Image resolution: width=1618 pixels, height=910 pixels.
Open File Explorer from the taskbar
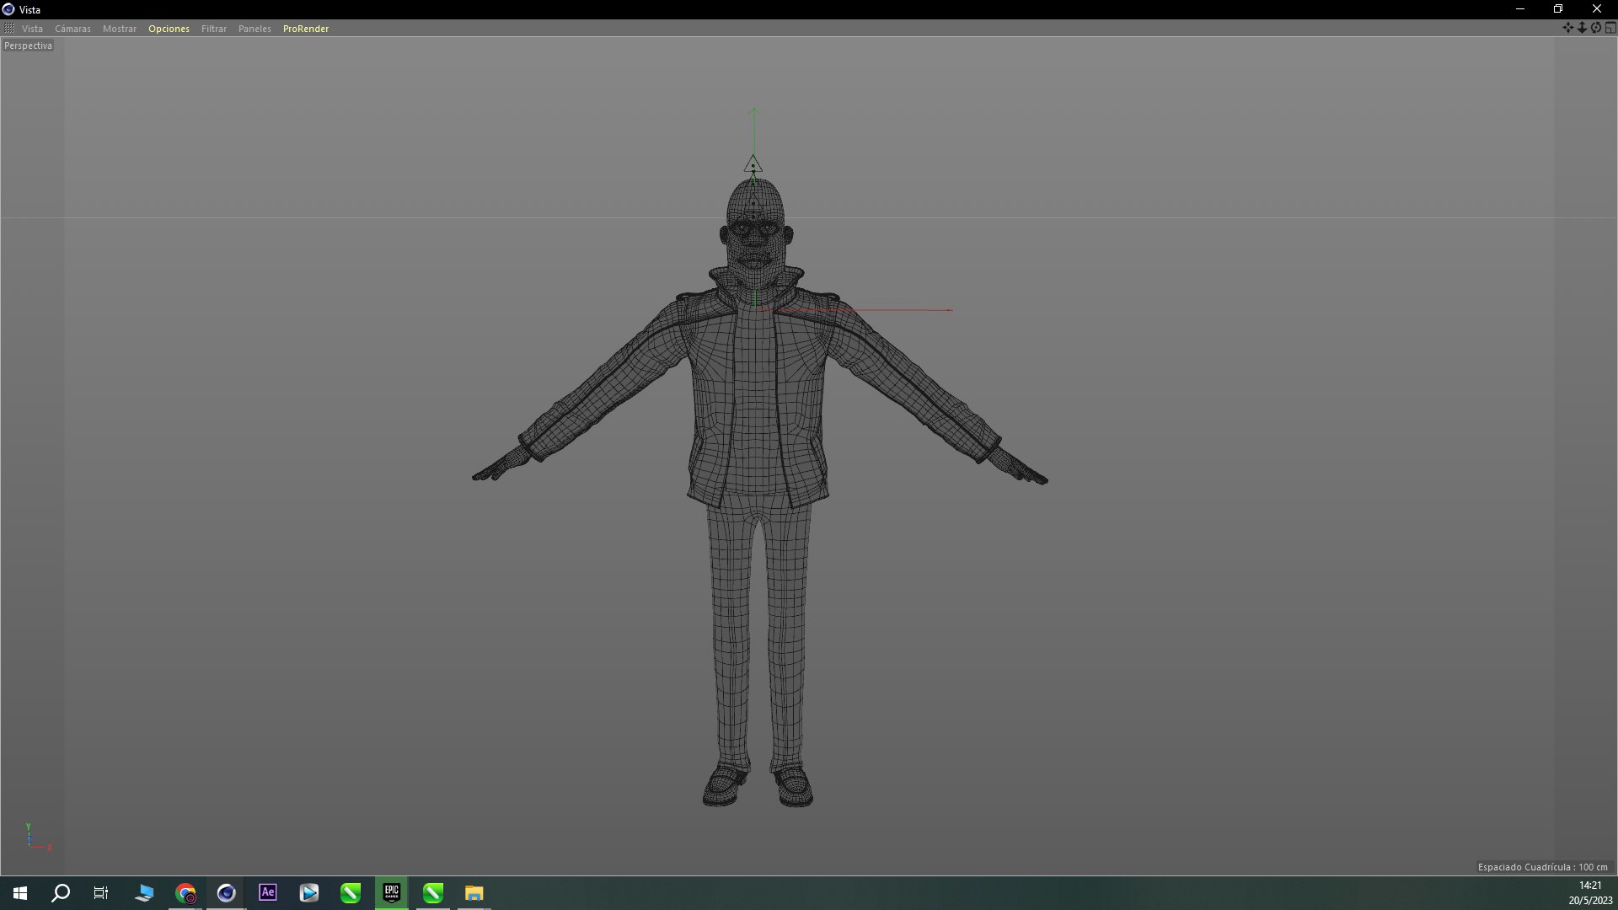click(x=474, y=893)
